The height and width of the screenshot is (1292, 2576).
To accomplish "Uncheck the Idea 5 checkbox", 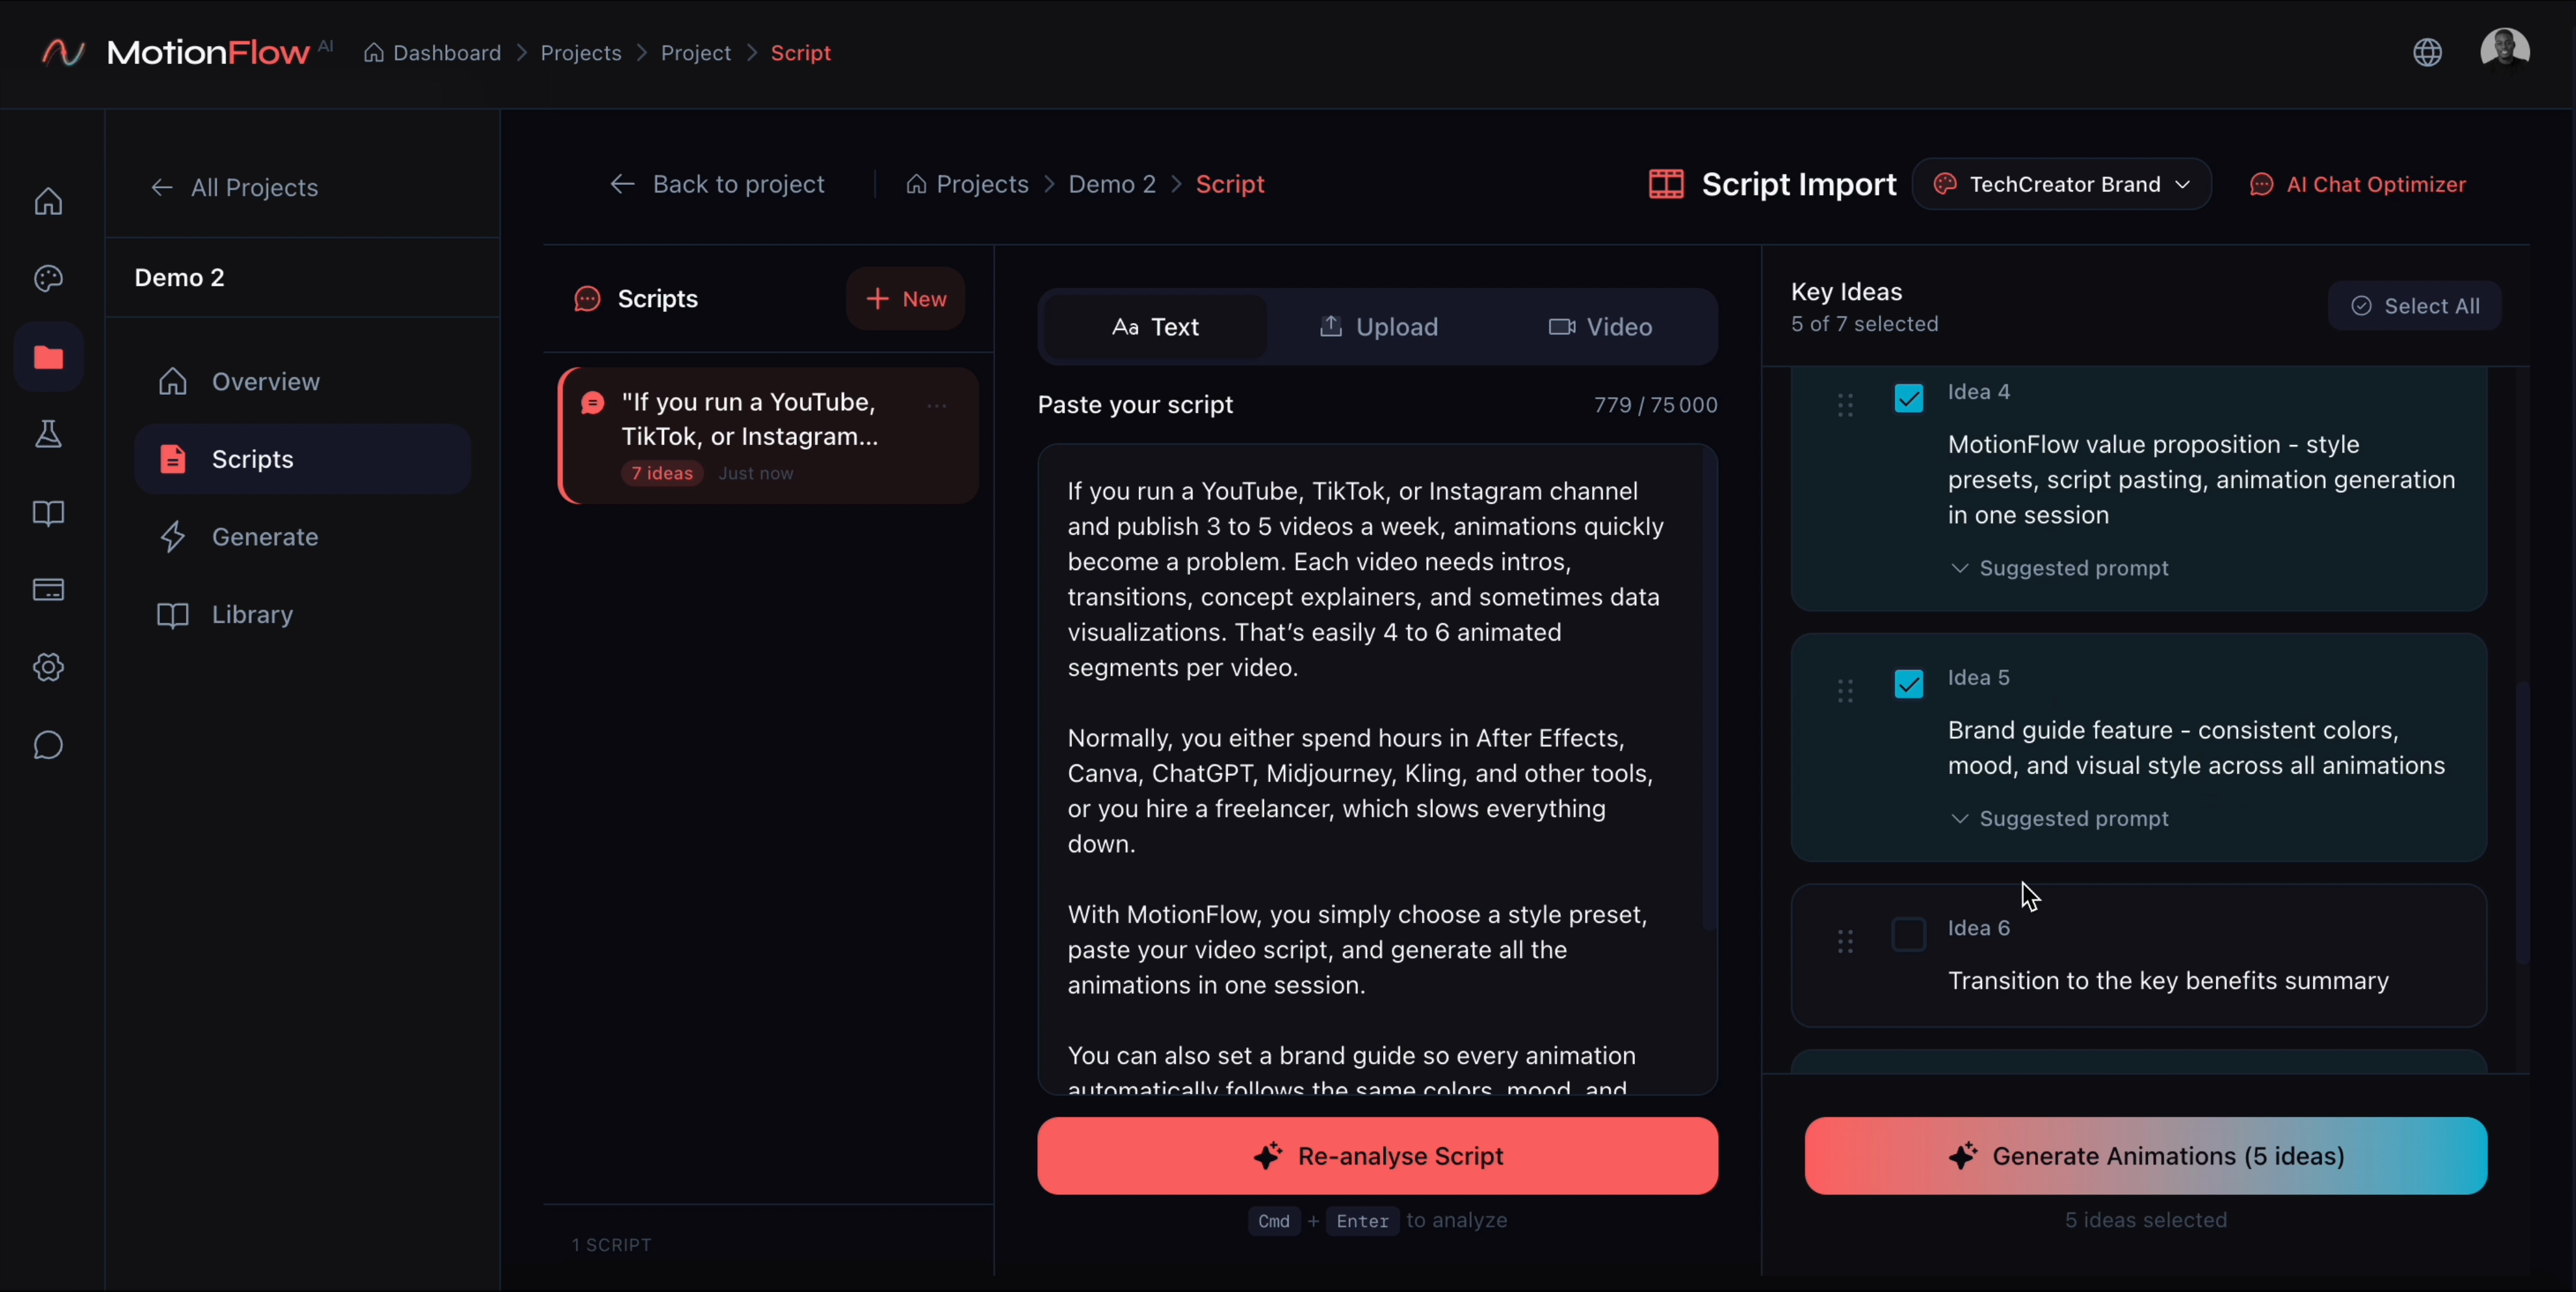I will [x=1908, y=684].
